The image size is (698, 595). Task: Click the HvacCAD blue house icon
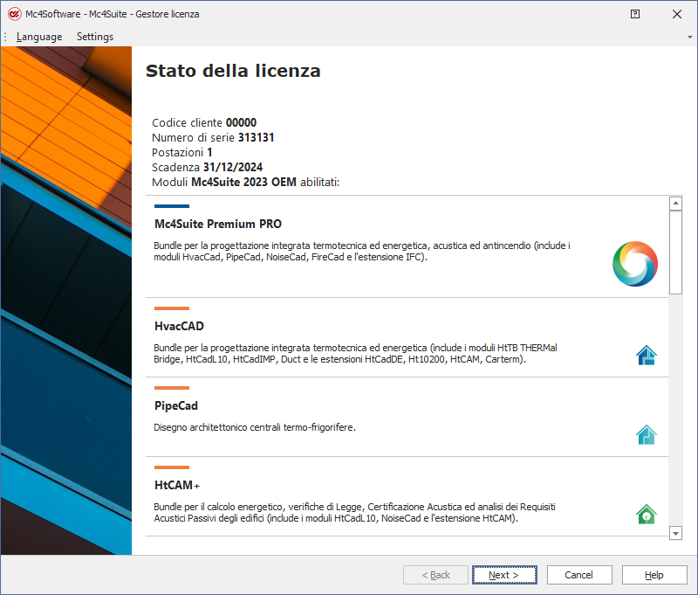pos(646,355)
